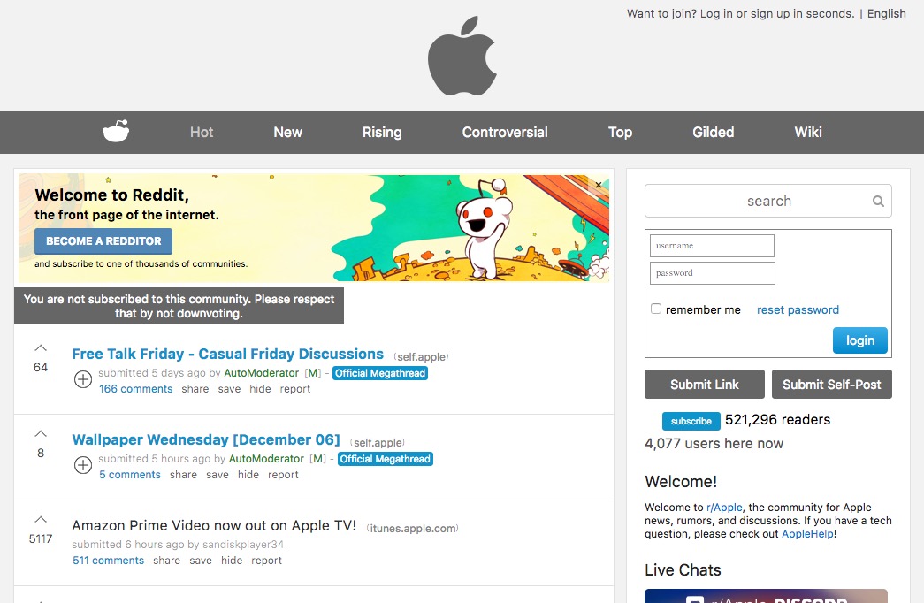
Task: Open the Free Talk Friday post title
Action: [227, 354]
